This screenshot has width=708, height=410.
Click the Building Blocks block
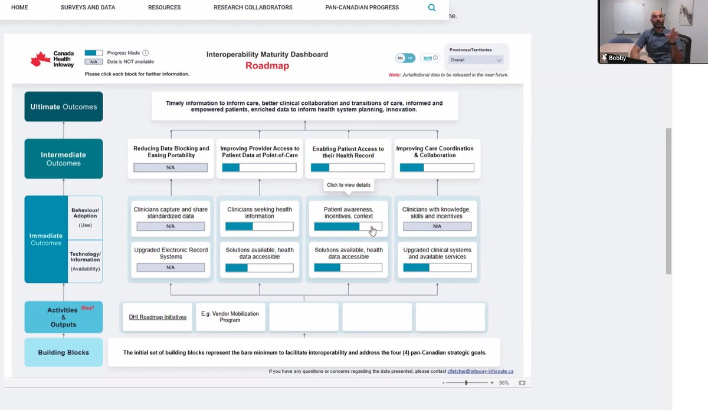63,352
